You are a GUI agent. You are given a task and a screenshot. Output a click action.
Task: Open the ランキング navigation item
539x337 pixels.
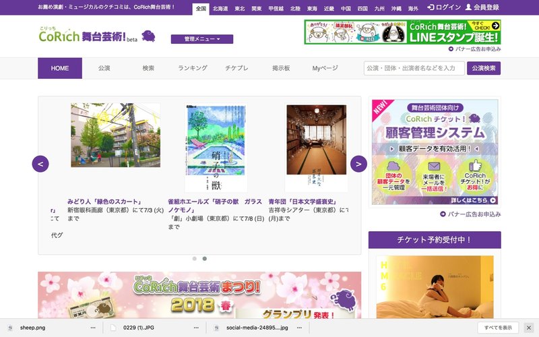(x=193, y=68)
